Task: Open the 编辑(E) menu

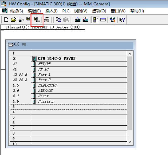Action: click(x=34, y=11)
